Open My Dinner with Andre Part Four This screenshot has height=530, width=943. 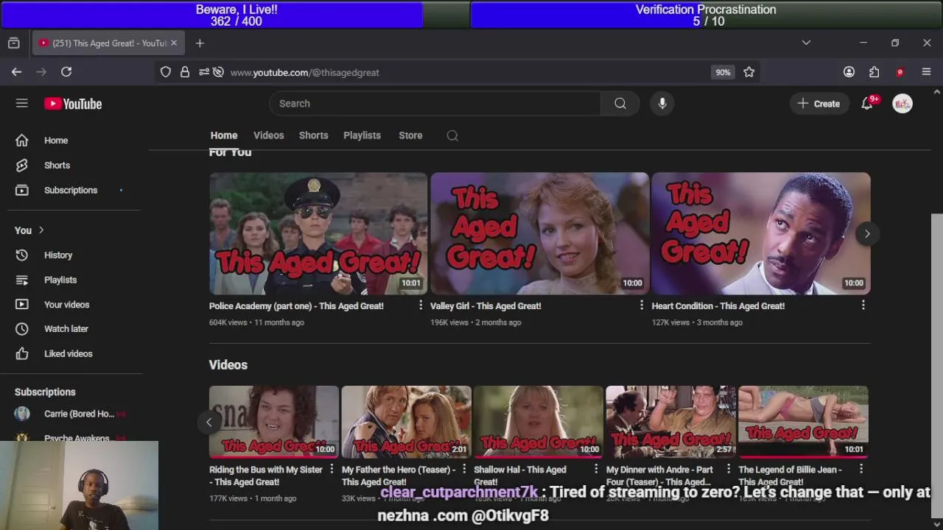point(659,476)
